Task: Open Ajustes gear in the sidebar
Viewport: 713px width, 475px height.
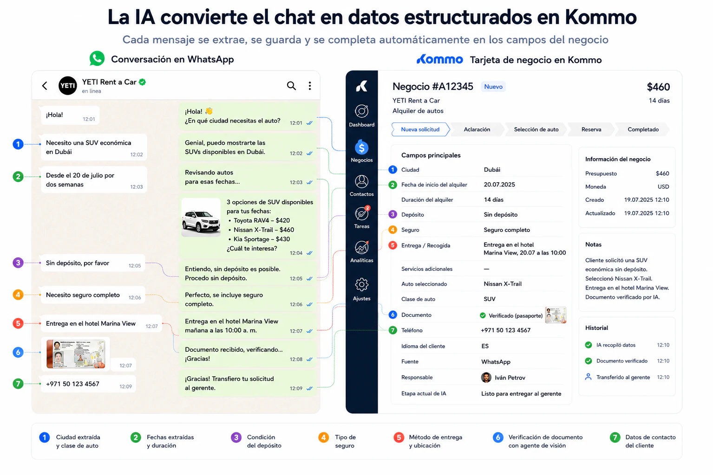Action: pos(362,289)
